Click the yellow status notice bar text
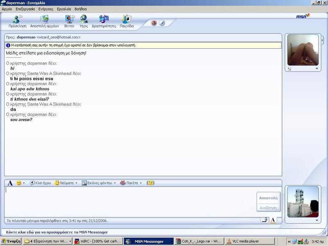The image size is (328, 246). coord(73,45)
